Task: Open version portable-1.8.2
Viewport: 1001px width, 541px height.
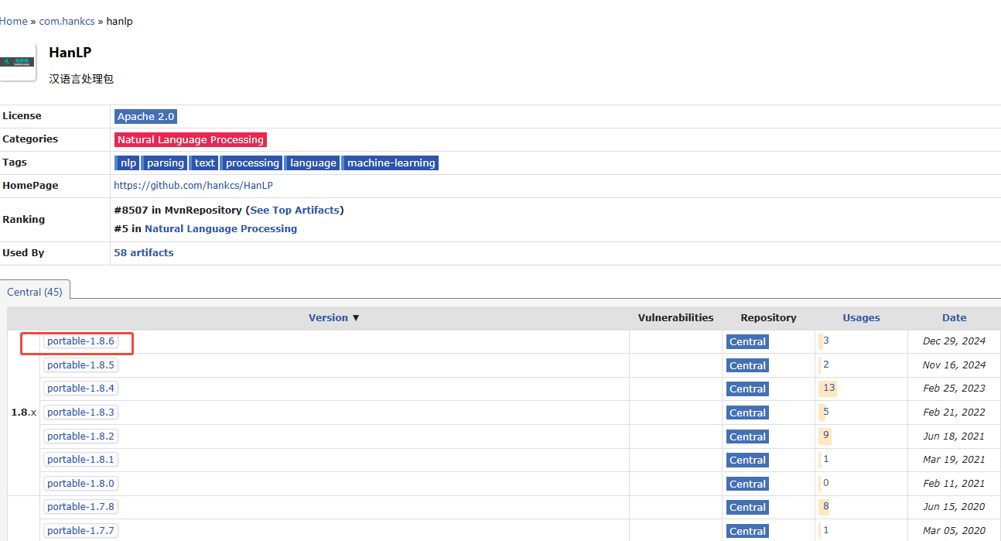Action: (80, 437)
